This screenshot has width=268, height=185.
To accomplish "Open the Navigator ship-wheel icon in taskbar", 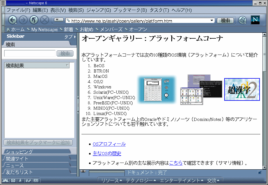I will click(6, 181).
